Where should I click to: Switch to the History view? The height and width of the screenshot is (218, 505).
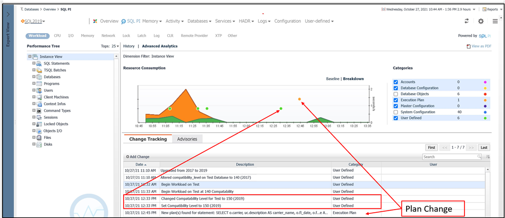[129, 46]
